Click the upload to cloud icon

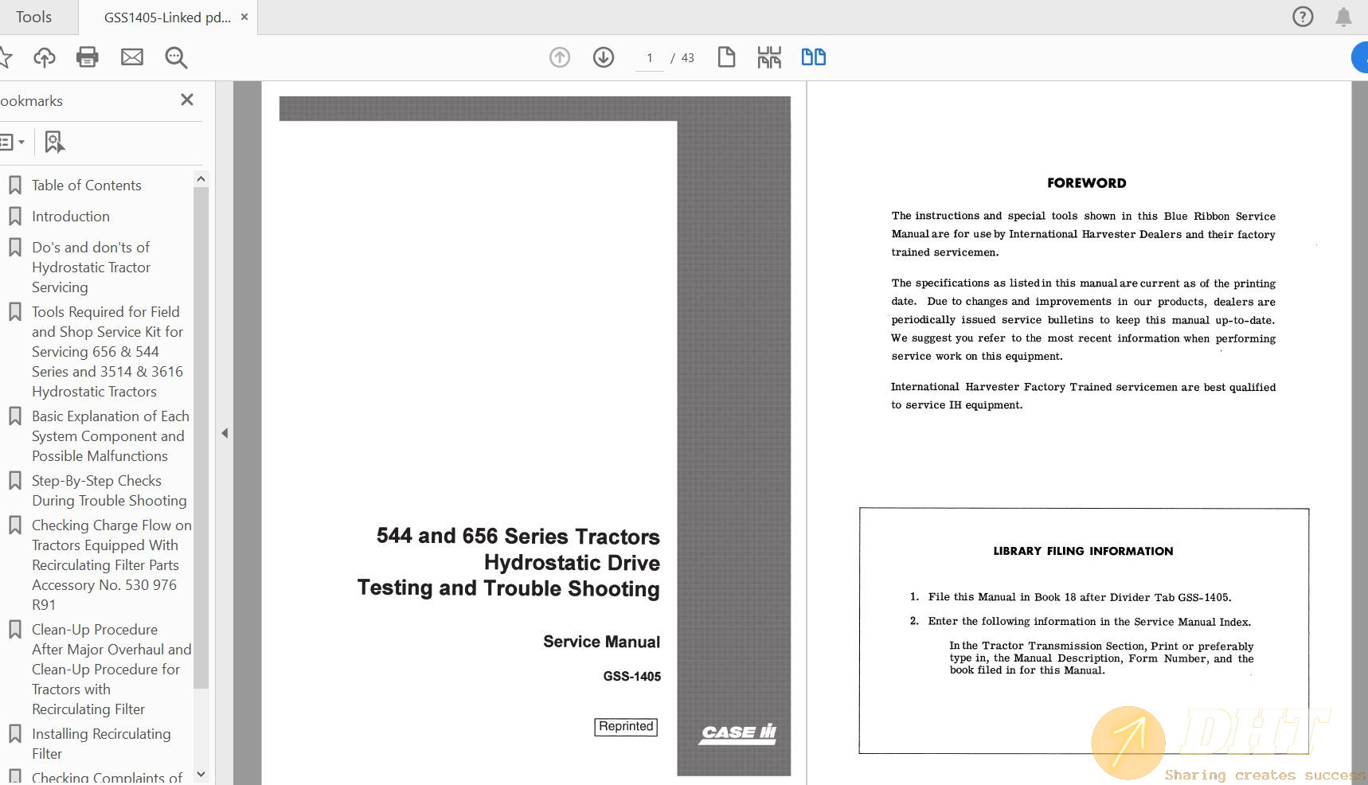pos(45,57)
